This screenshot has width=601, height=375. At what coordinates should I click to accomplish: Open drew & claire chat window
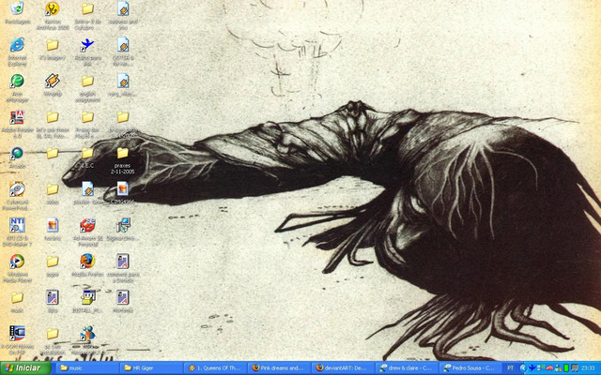coord(407,368)
